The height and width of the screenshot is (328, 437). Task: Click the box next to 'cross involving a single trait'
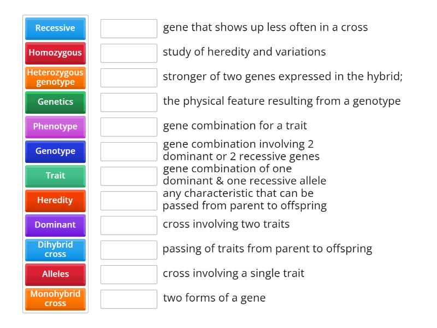pos(128,274)
